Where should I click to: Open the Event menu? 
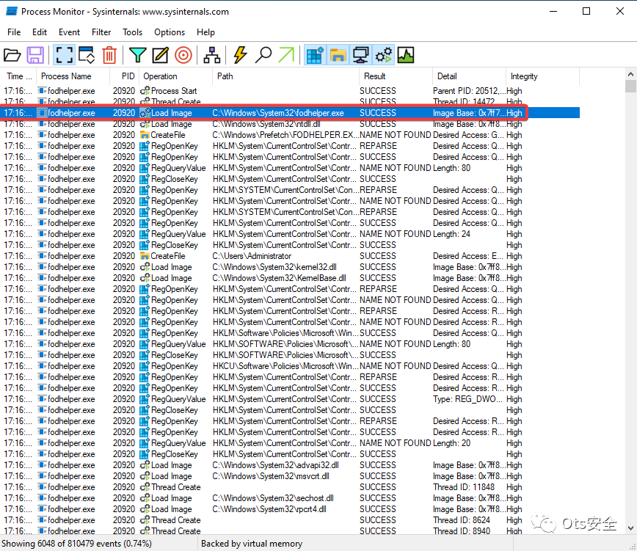(x=69, y=32)
